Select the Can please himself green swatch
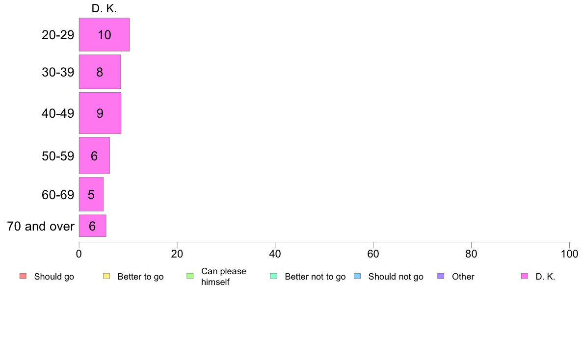Image resolution: width=583 pixels, height=361 pixels. 190,276
